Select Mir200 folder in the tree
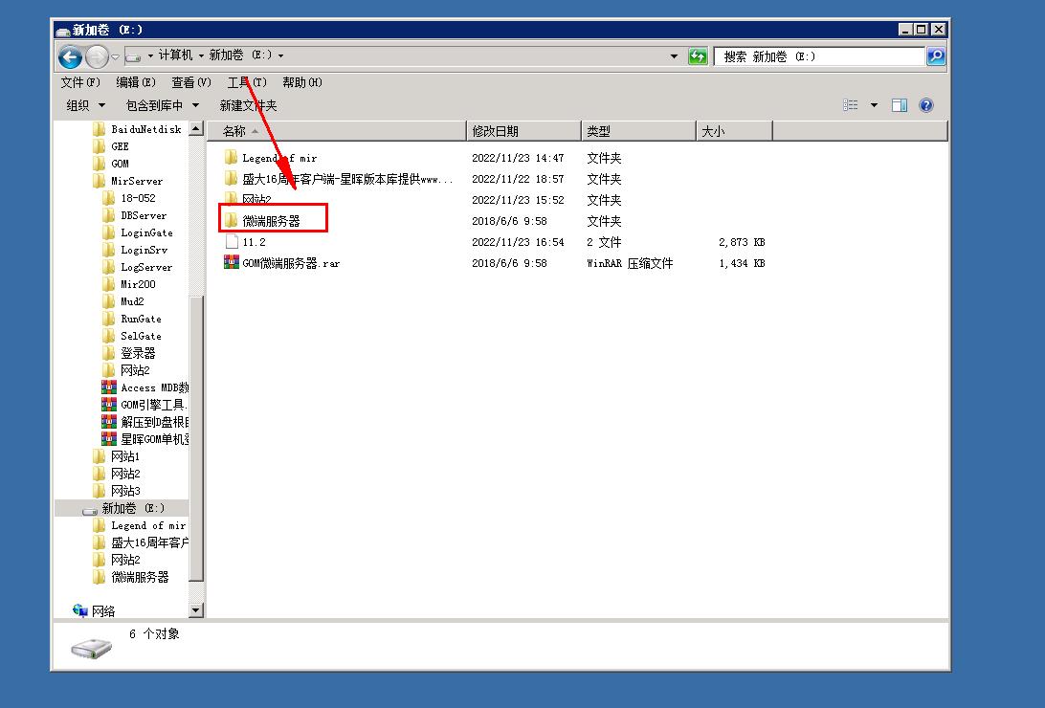1045x708 pixels. point(129,284)
